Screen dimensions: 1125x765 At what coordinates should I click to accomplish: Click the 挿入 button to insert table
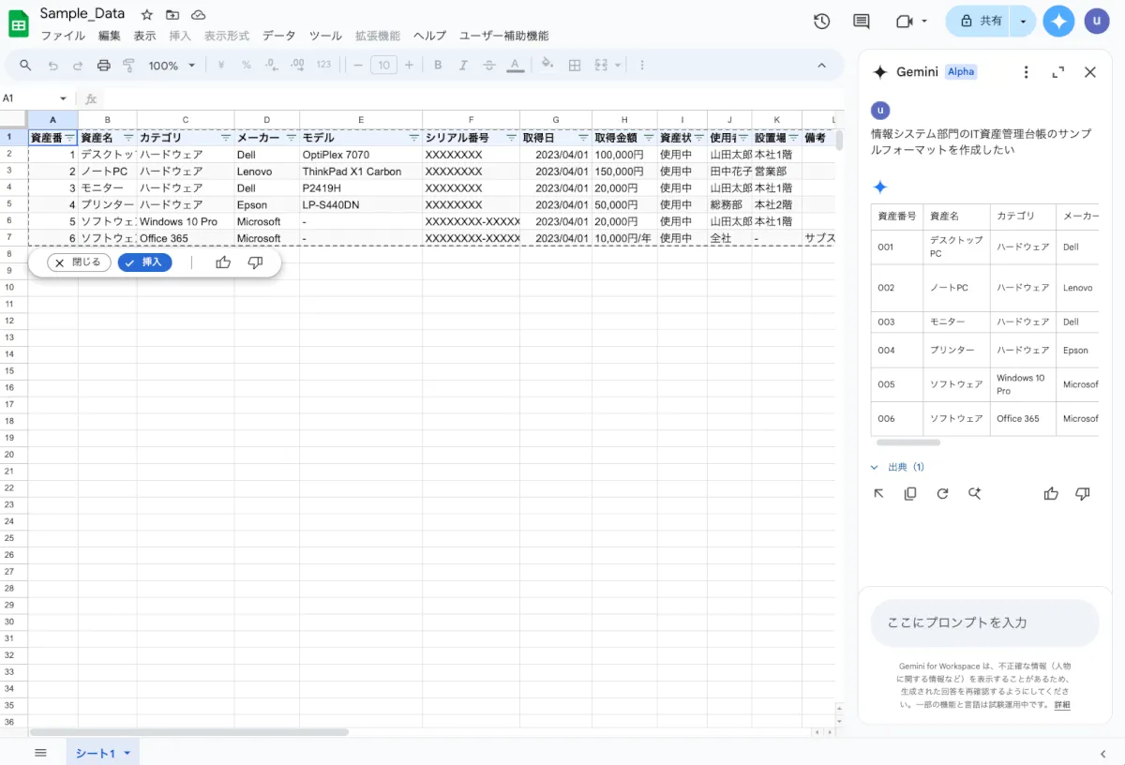click(x=144, y=262)
